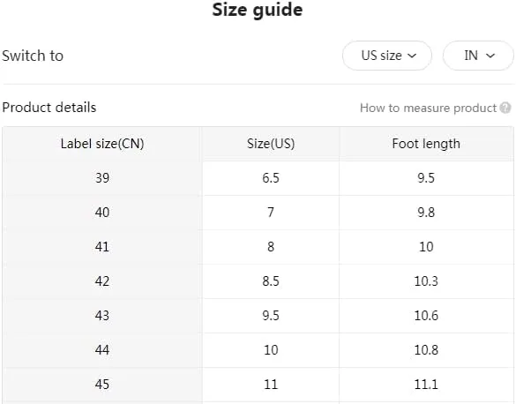Click the Label size(CN) column header

[x=102, y=144]
